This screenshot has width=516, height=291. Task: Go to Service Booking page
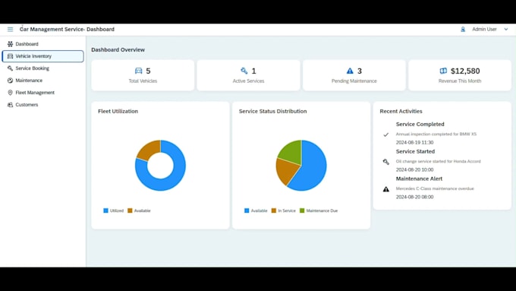point(42,68)
